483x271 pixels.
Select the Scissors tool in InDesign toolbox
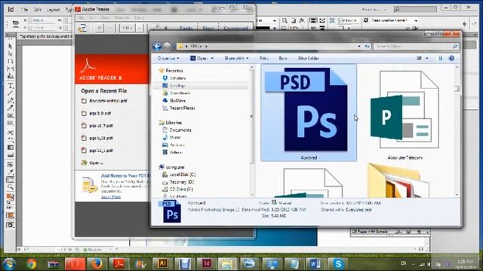pos(10,132)
